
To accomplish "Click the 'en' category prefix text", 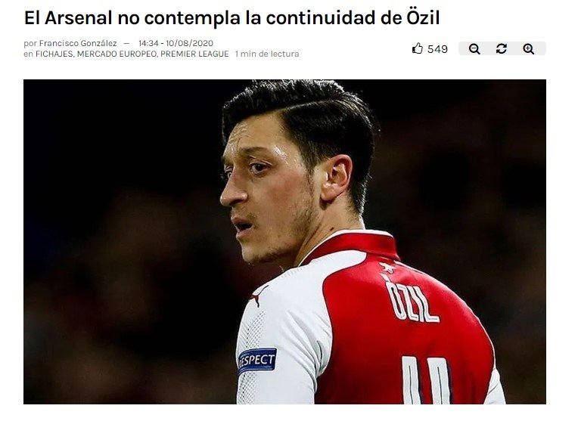I will [29, 54].
